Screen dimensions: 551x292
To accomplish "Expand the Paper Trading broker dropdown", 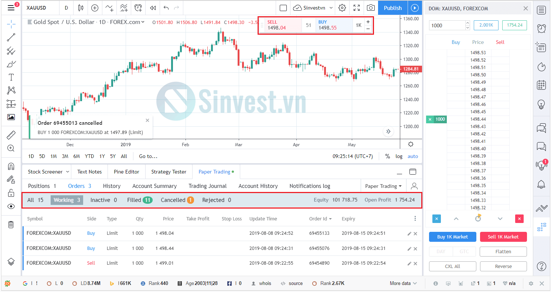I will click(x=383, y=186).
